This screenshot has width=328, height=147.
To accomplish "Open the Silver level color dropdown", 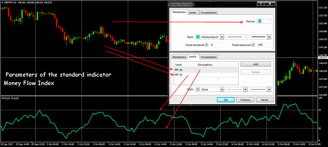I will point(222,89).
